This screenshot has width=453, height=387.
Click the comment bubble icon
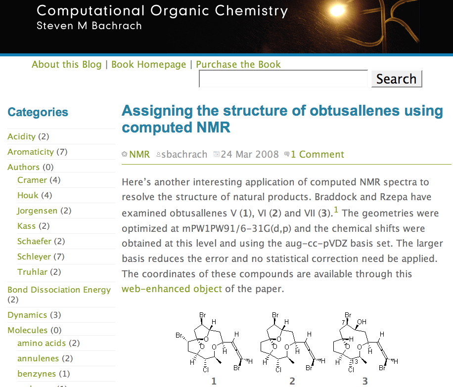287,155
